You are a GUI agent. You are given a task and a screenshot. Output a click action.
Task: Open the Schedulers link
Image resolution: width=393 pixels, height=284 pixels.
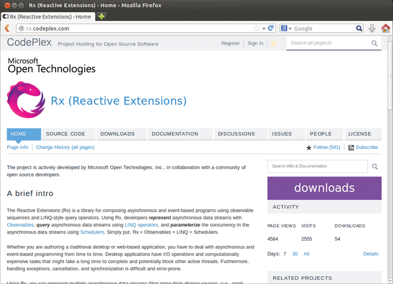92,232
